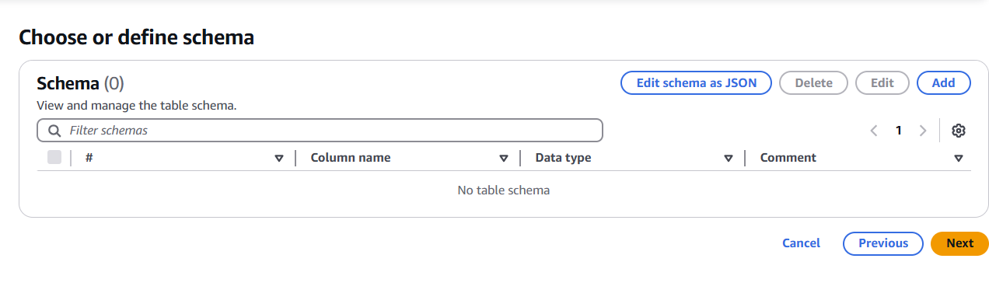Click the Schema (0) heading
989x297 pixels.
click(x=81, y=83)
